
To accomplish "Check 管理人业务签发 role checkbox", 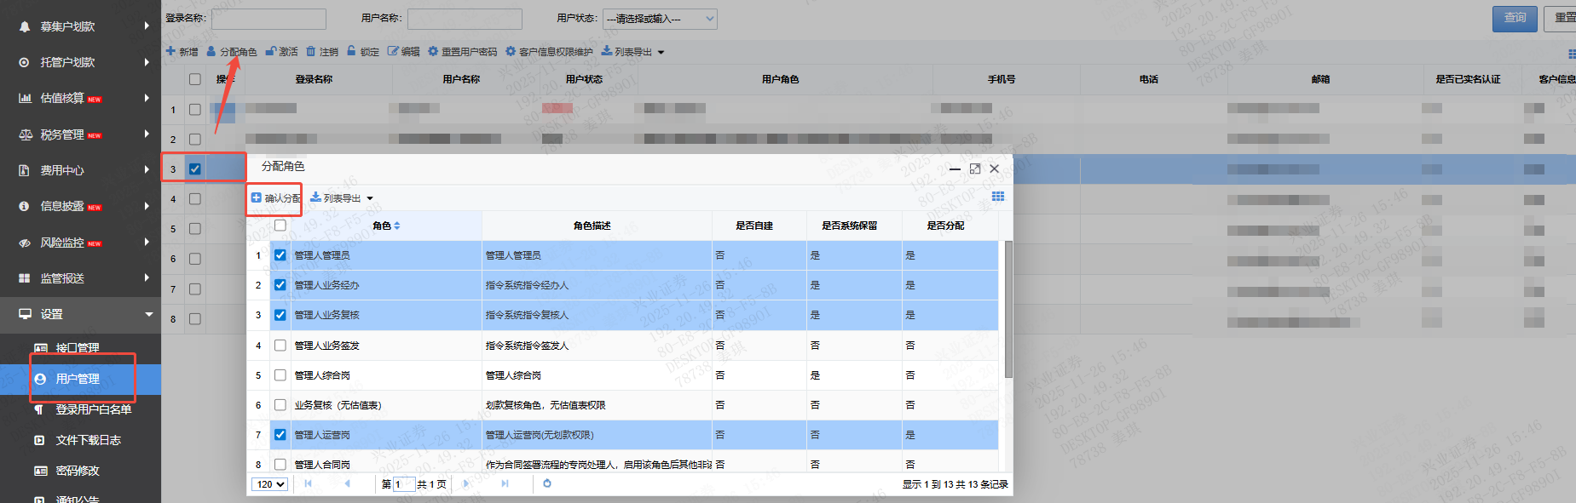I will coord(280,346).
